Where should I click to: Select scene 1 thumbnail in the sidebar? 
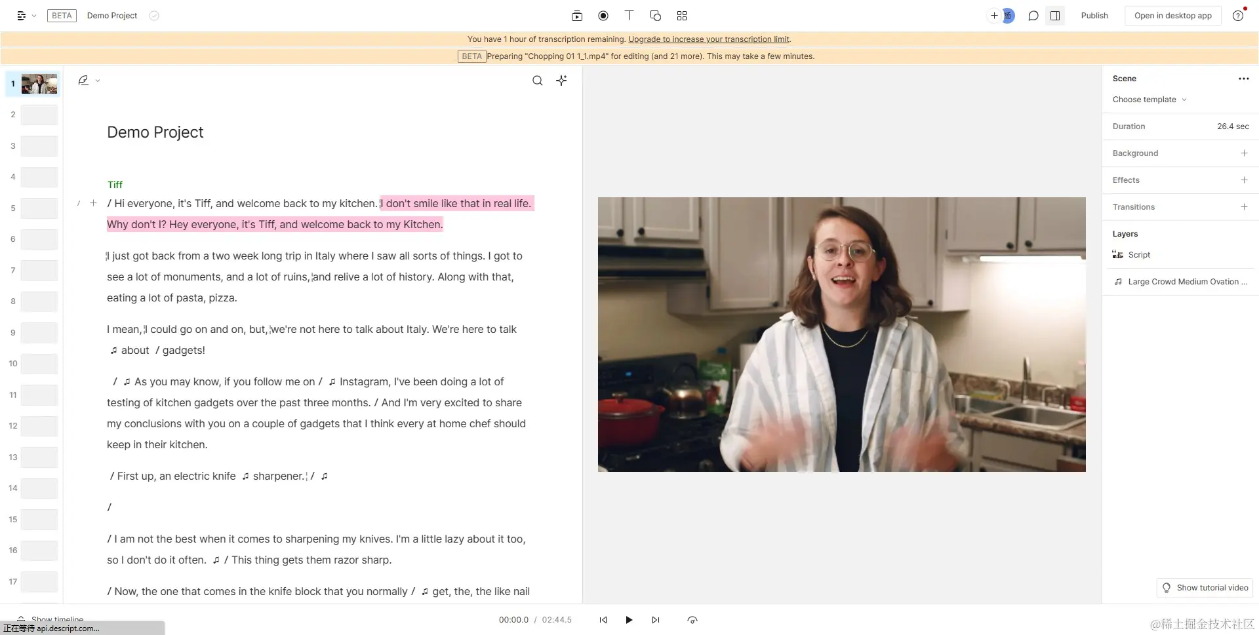tap(39, 84)
